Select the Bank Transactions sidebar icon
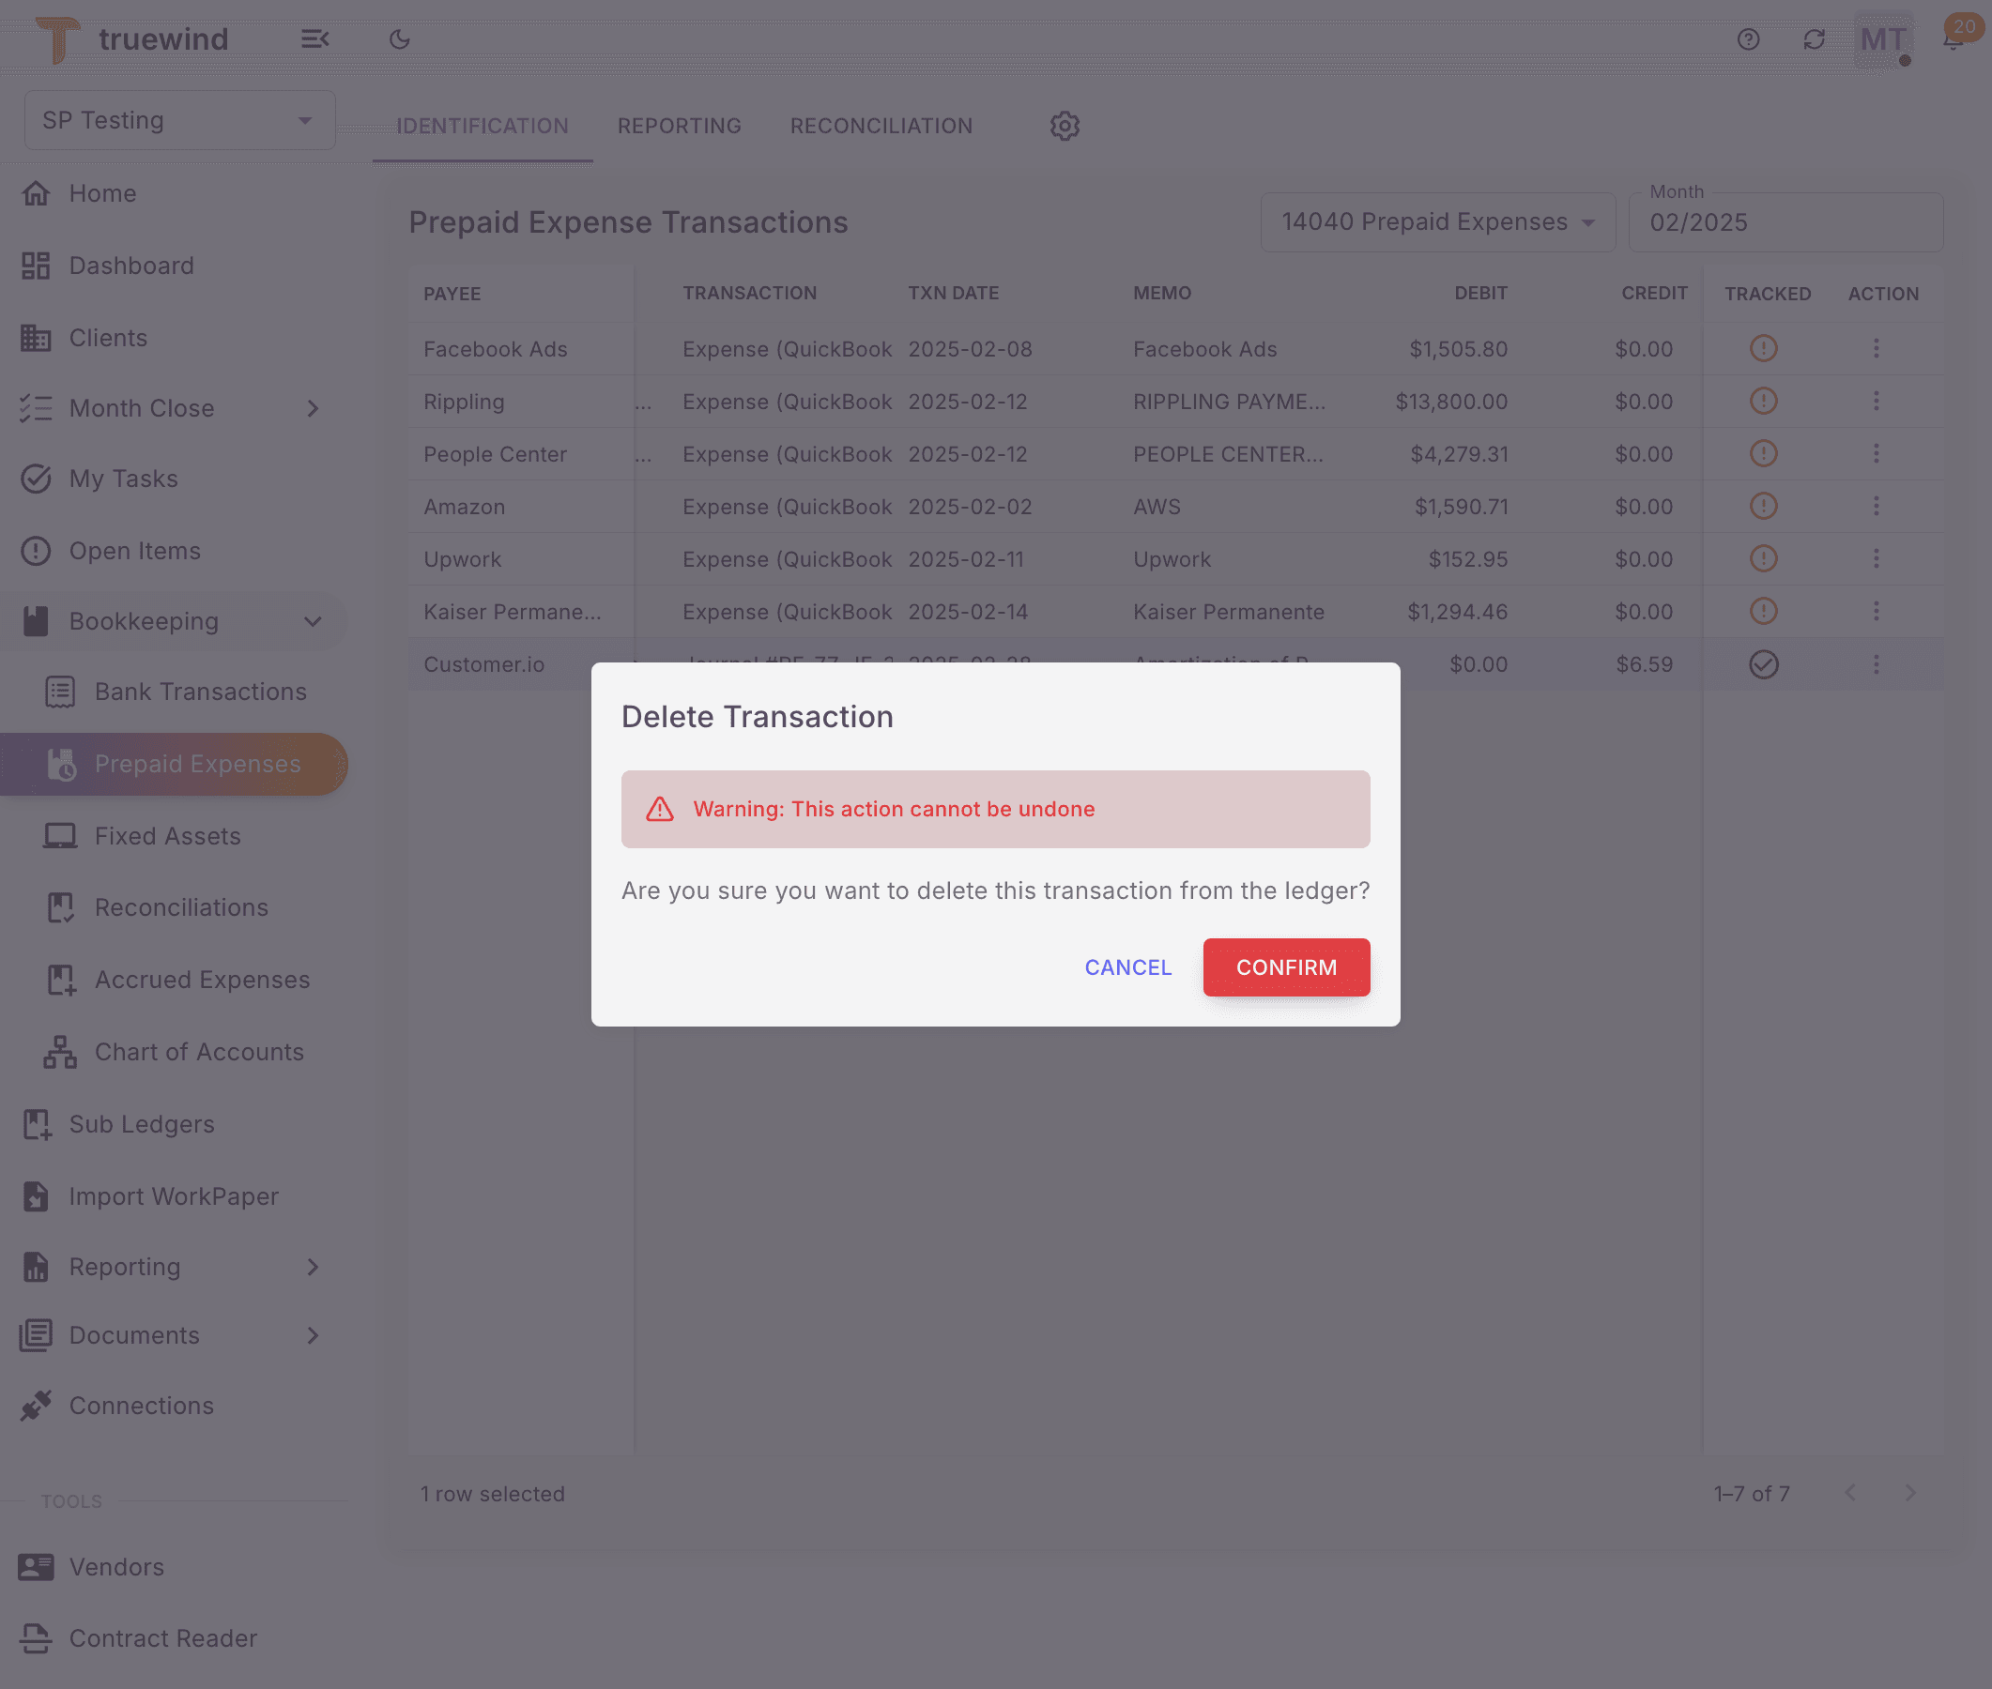Viewport: 1992px width, 1689px height. coord(59,692)
